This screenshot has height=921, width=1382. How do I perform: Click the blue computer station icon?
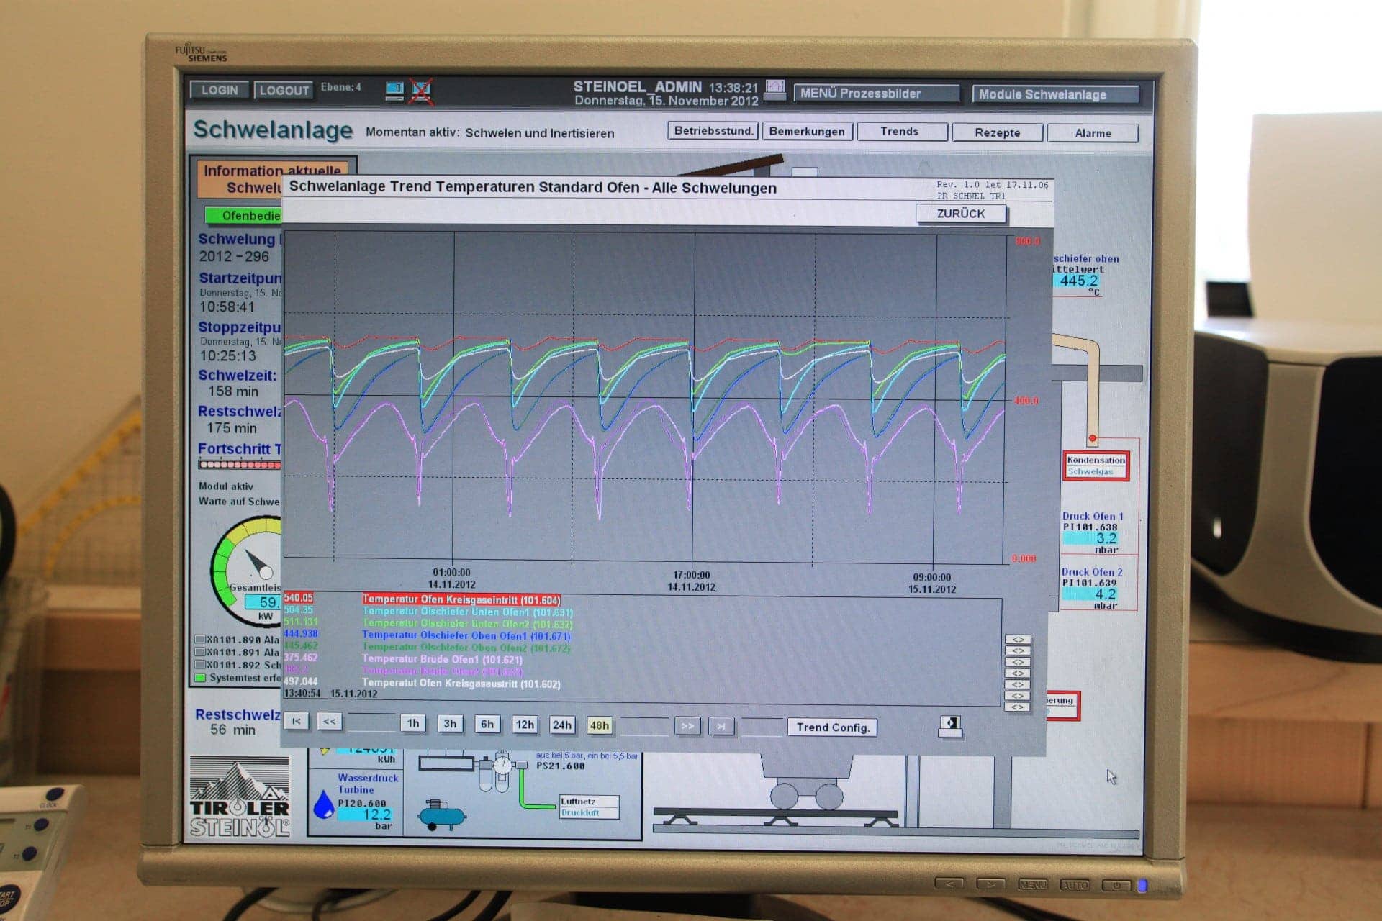[394, 90]
